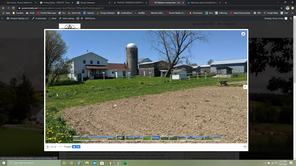Close the photo lightbox with top X

pos(243,34)
